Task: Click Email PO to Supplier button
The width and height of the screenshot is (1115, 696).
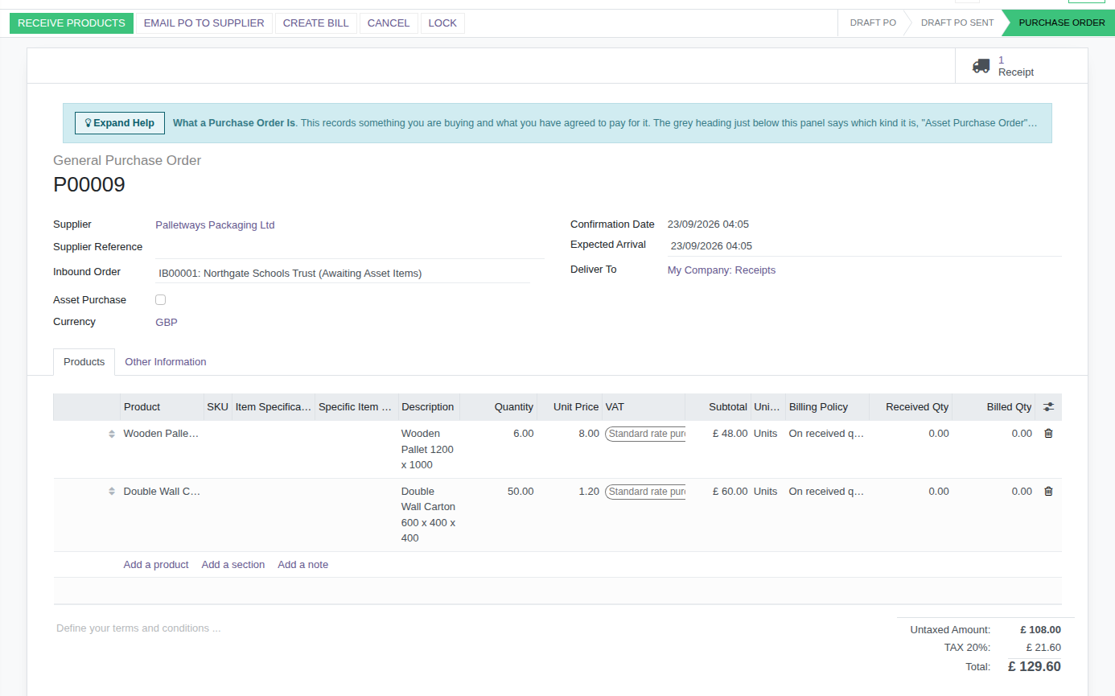Action: [204, 23]
